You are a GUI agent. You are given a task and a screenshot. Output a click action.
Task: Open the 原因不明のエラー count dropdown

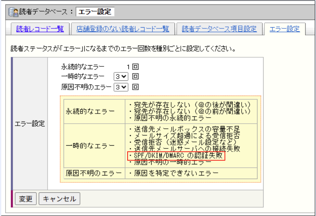tap(121, 87)
